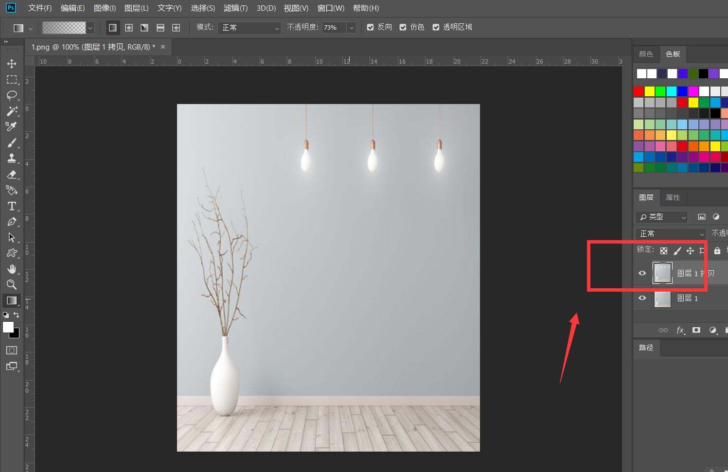
Task: Click the Clone Stamp tool
Action: click(12, 158)
